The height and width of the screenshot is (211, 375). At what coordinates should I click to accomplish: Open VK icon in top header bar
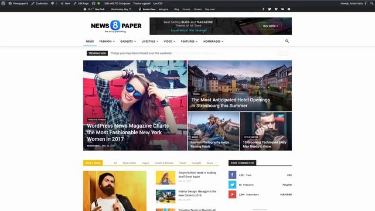[282, 9]
